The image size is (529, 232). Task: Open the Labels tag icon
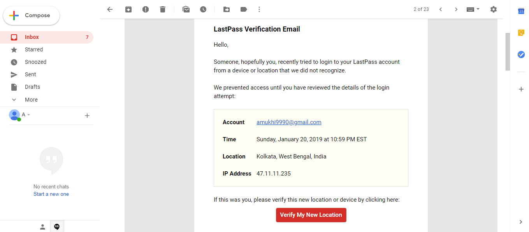(x=244, y=9)
